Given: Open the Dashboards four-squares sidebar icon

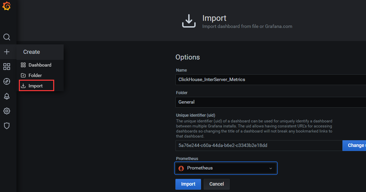Looking at the screenshot, I should click(x=7, y=67).
